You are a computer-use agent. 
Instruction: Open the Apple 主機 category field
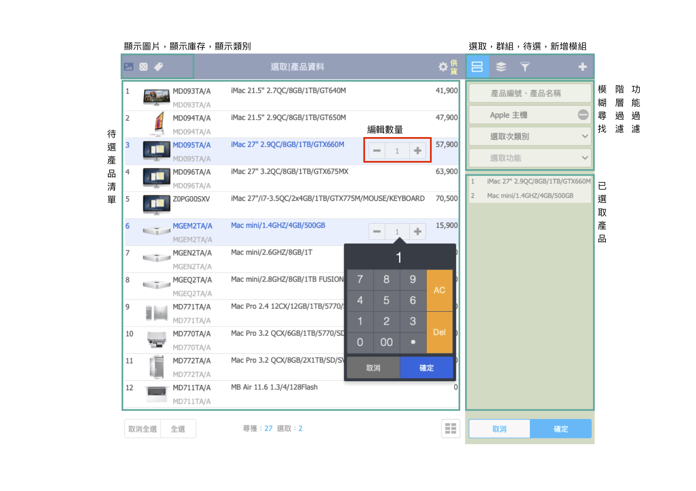tap(530, 115)
